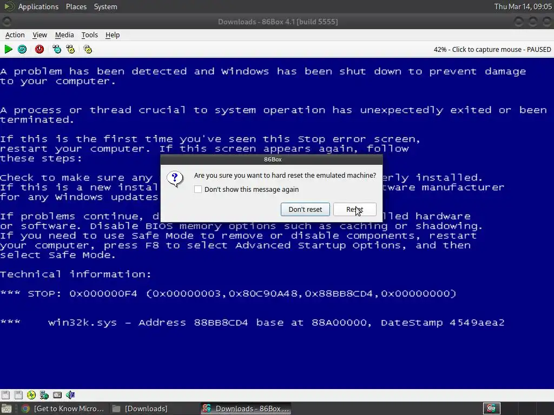The height and width of the screenshot is (415, 554).
Task: Click the second floppy drive status icon
Action: pyautogui.click(x=18, y=395)
